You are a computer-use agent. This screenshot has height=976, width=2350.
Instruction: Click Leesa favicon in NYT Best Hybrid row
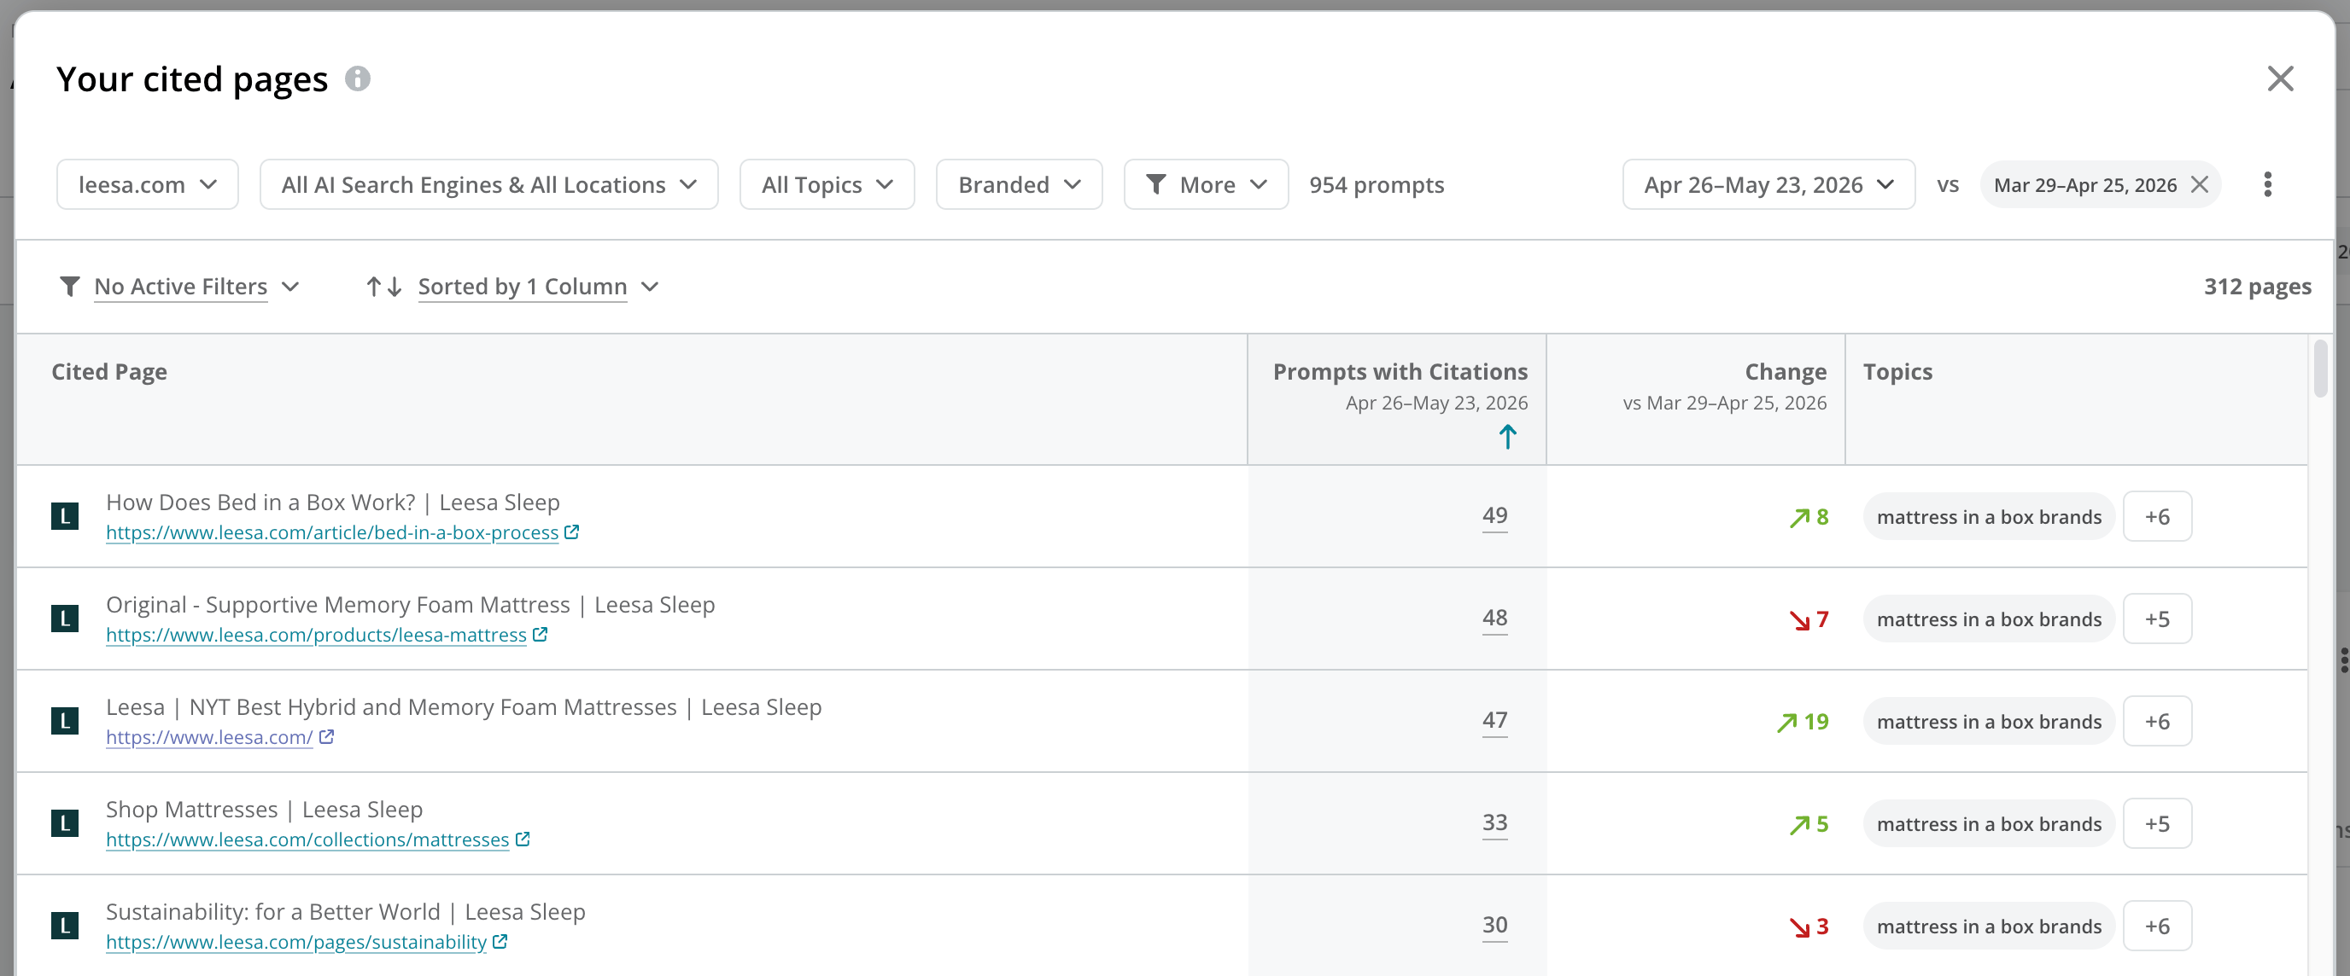click(65, 721)
